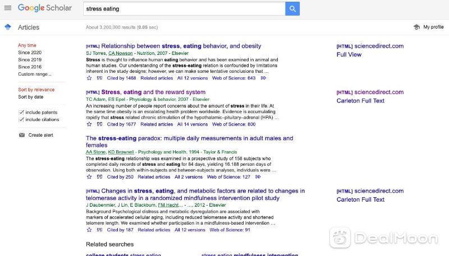Open Changes in stress, eating, and metabolic factors article
Image resolution: width=449 pixels, height=256 pixels.
tap(195, 194)
